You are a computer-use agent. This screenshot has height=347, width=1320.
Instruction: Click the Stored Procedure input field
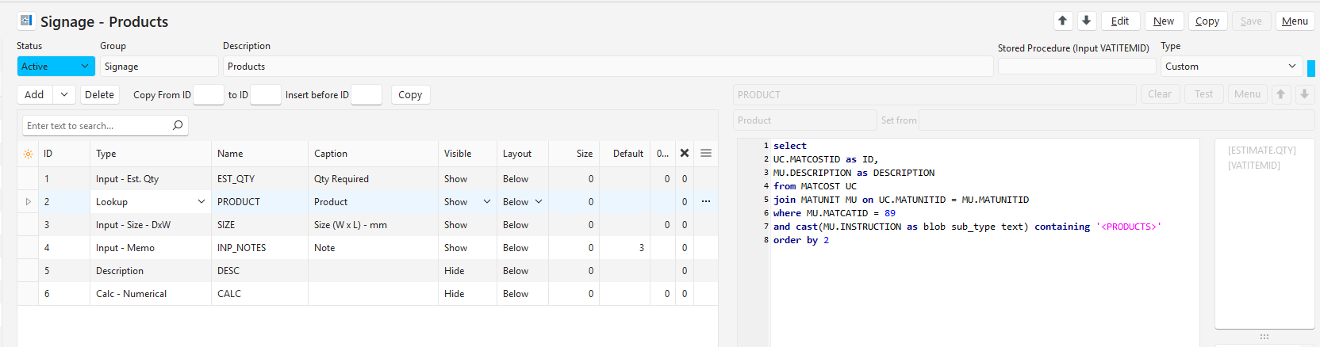(1076, 67)
